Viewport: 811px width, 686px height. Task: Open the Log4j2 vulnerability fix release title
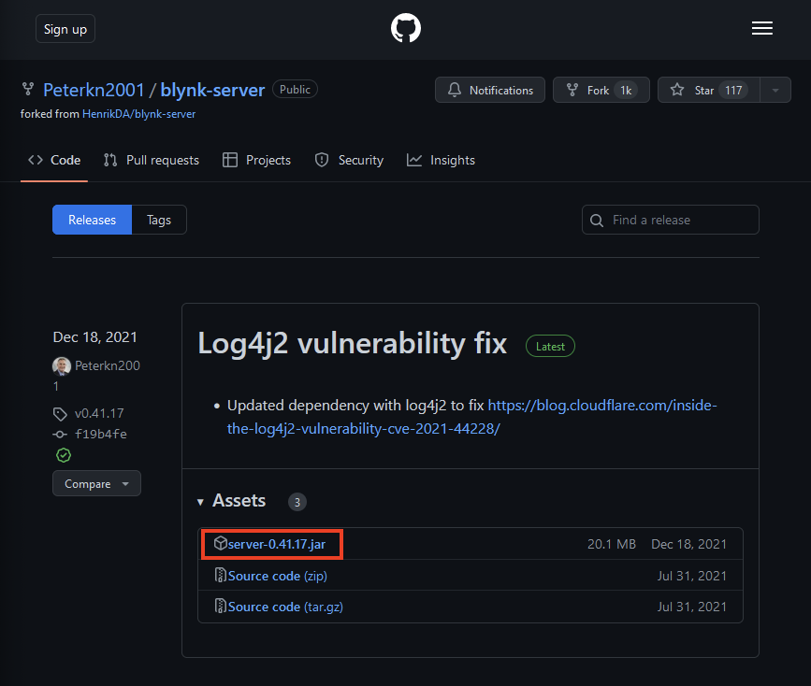[x=353, y=343]
